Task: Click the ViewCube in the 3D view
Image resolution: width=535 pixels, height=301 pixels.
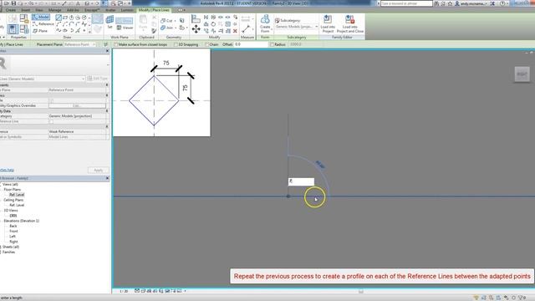Action: tap(522, 74)
